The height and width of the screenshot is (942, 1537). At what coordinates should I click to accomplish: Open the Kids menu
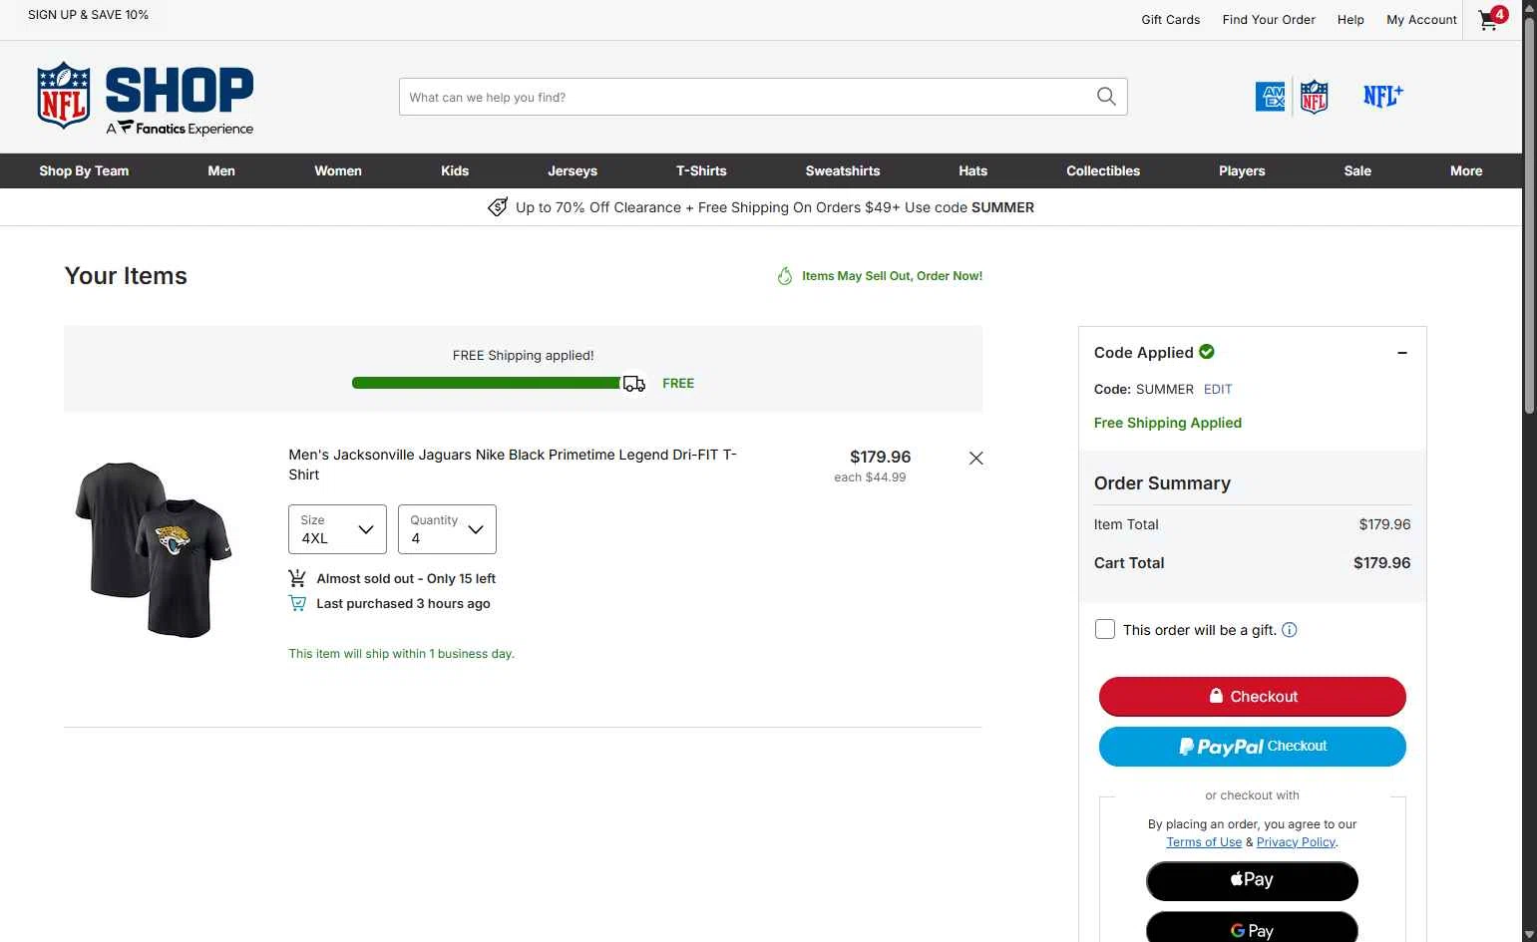pyautogui.click(x=455, y=170)
